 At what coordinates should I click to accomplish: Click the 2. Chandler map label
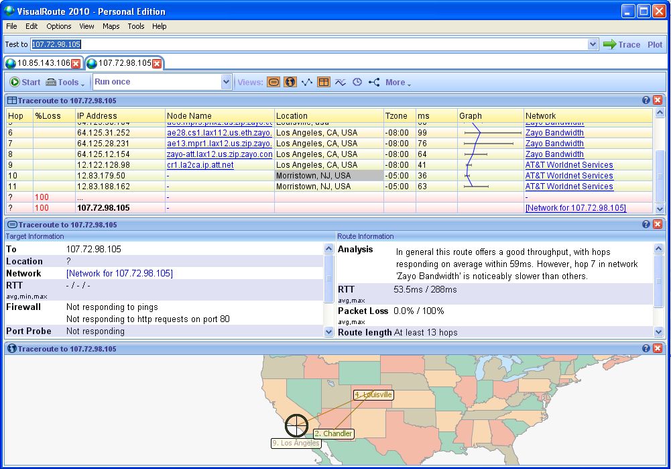[333, 433]
